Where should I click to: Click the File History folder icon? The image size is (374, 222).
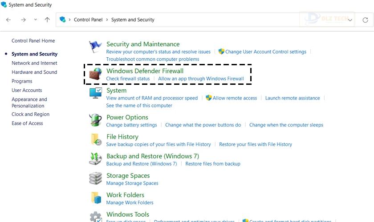pos(96,139)
